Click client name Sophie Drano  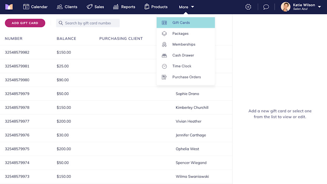click(x=187, y=94)
